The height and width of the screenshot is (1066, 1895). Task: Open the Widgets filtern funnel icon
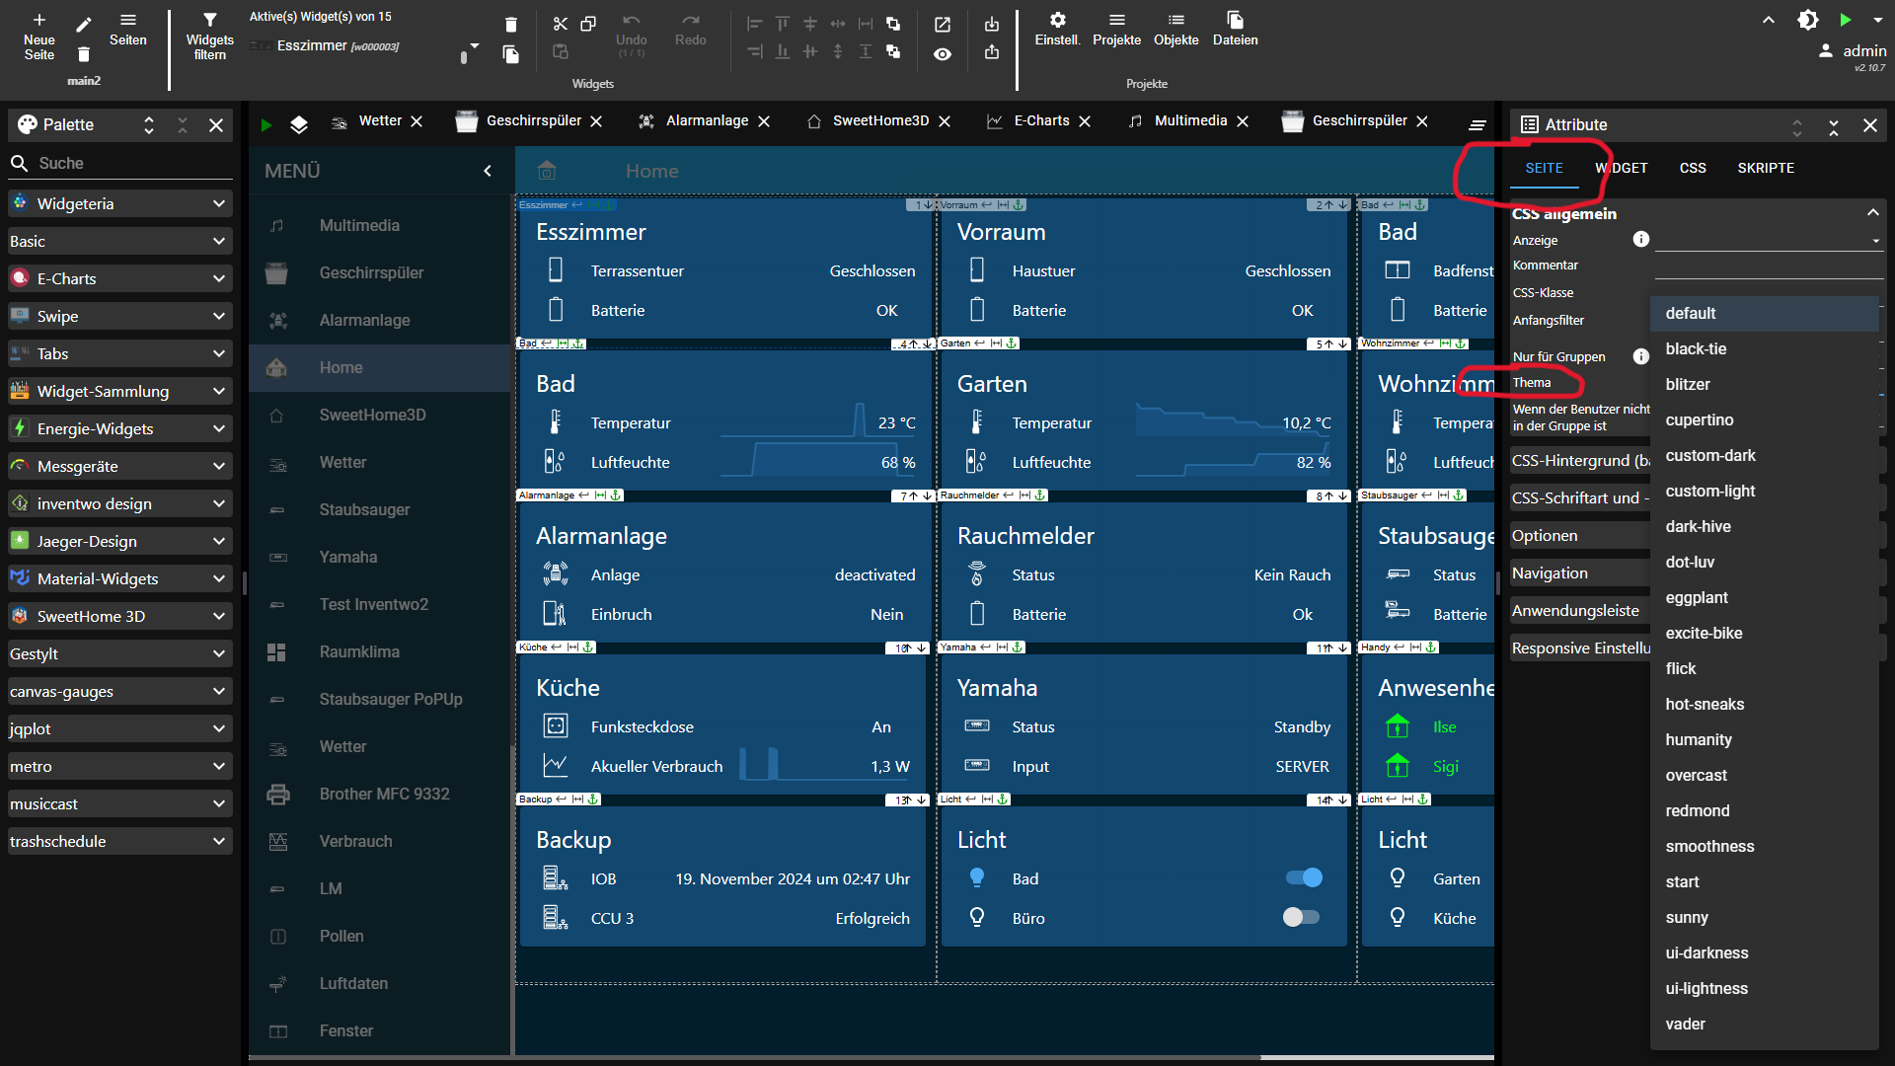209,21
